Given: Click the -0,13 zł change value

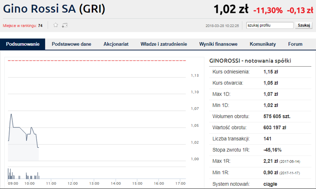Looking at the screenshot, I should pyautogui.click(x=300, y=10).
